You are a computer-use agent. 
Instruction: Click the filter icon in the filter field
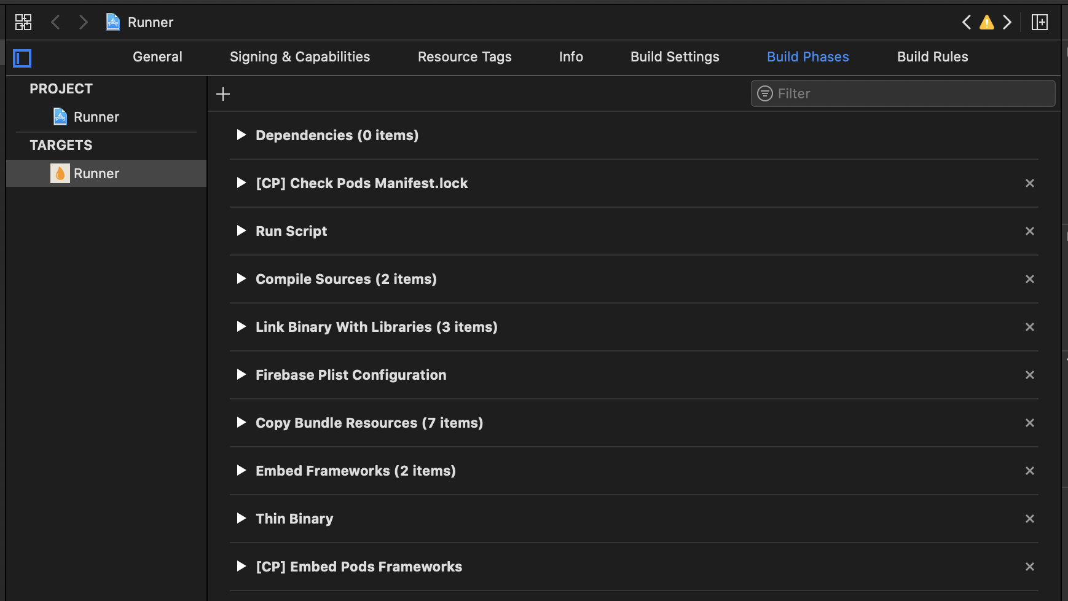pyautogui.click(x=764, y=93)
